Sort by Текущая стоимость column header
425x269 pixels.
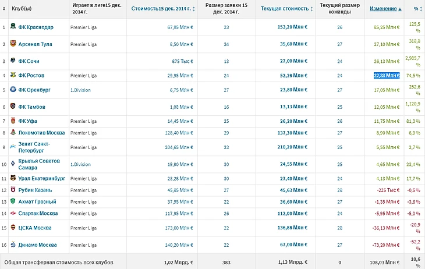click(x=286, y=9)
